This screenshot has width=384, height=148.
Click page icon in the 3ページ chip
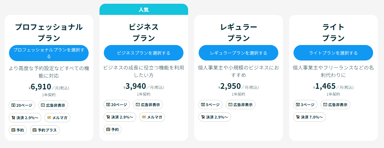pyautogui.click(x=298, y=105)
